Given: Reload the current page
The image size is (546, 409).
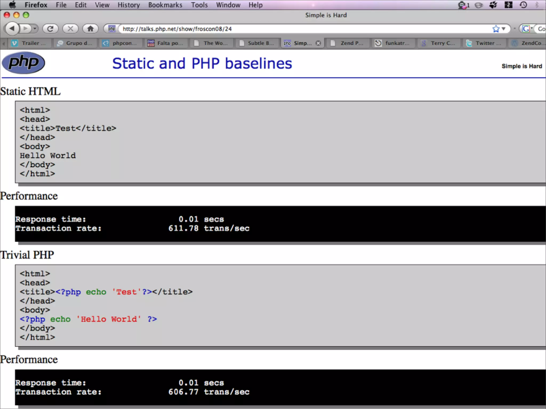Looking at the screenshot, I should click(x=50, y=28).
